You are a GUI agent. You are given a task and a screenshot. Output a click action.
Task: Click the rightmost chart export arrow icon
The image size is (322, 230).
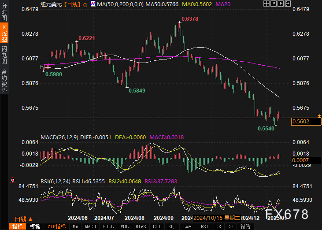(x=288, y=4)
